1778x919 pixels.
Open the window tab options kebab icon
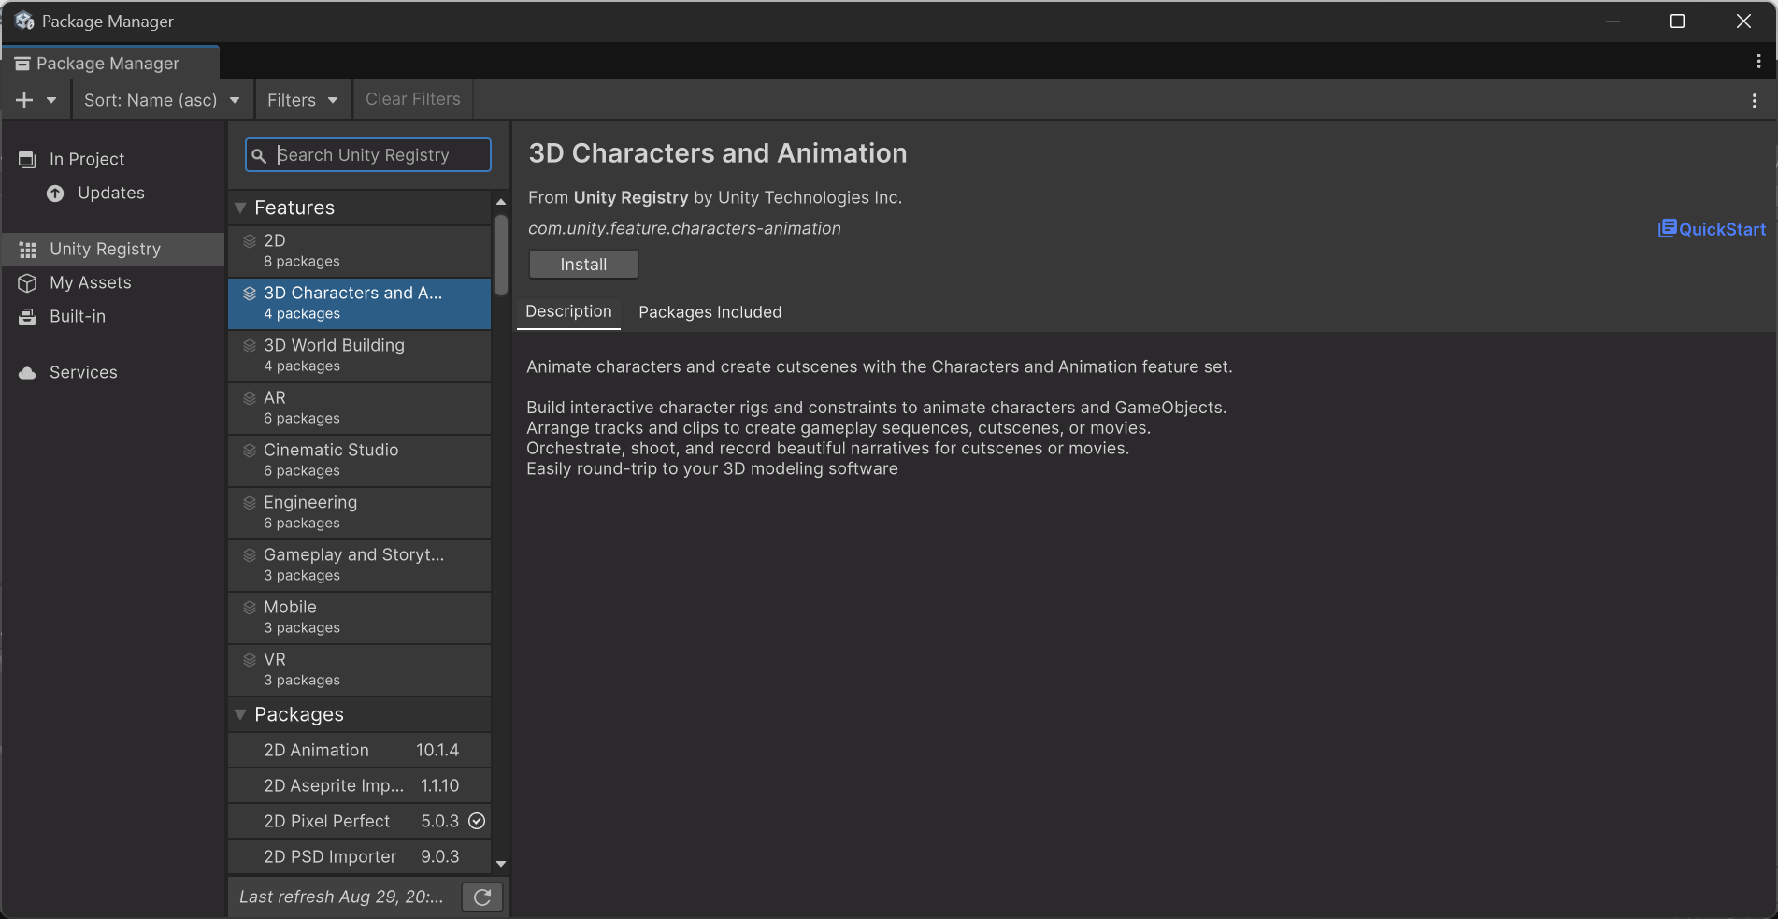[1758, 62]
